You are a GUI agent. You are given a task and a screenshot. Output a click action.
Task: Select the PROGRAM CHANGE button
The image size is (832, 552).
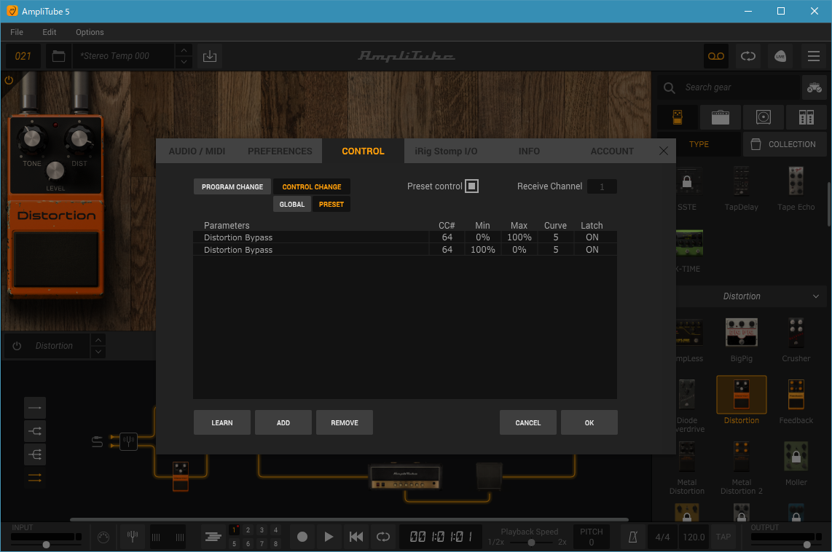[232, 186]
